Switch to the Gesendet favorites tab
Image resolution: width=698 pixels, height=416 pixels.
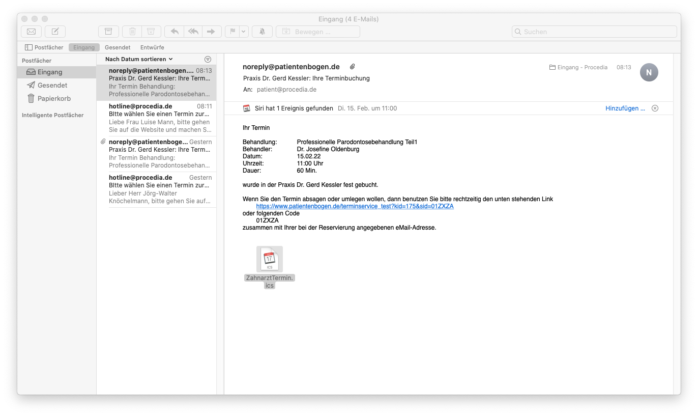click(x=118, y=47)
